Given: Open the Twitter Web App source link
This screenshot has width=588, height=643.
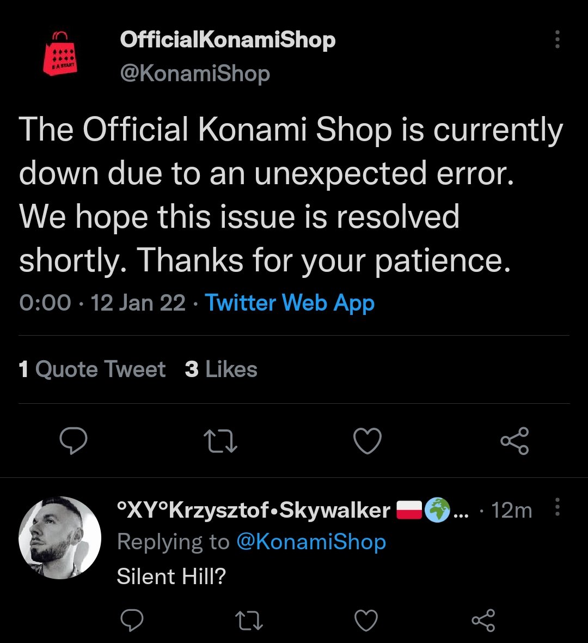Looking at the screenshot, I should point(290,303).
